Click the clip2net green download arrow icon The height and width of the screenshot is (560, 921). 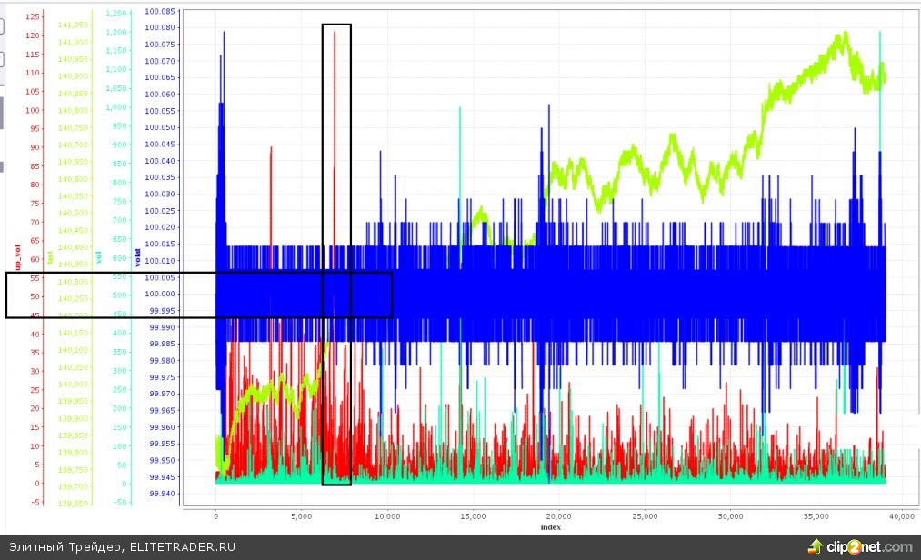click(x=815, y=546)
